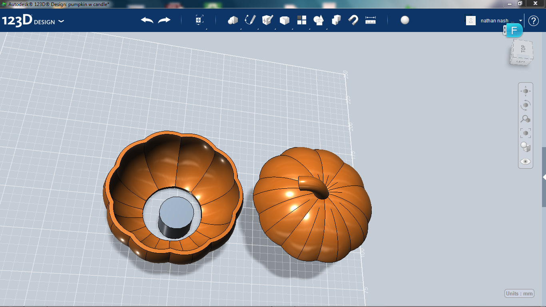Viewport: 546px width, 307px height.
Task: Open the Combine tool
Action: [x=336, y=20]
